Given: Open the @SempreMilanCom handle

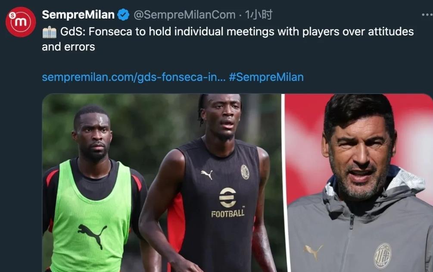Looking at the screenshot, I should (x=184, y=15).
